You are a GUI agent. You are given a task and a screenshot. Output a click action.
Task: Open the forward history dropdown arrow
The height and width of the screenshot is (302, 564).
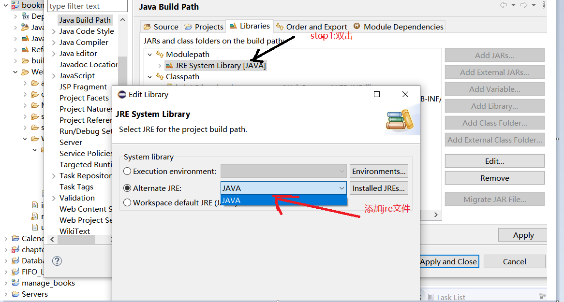point(534,5)
